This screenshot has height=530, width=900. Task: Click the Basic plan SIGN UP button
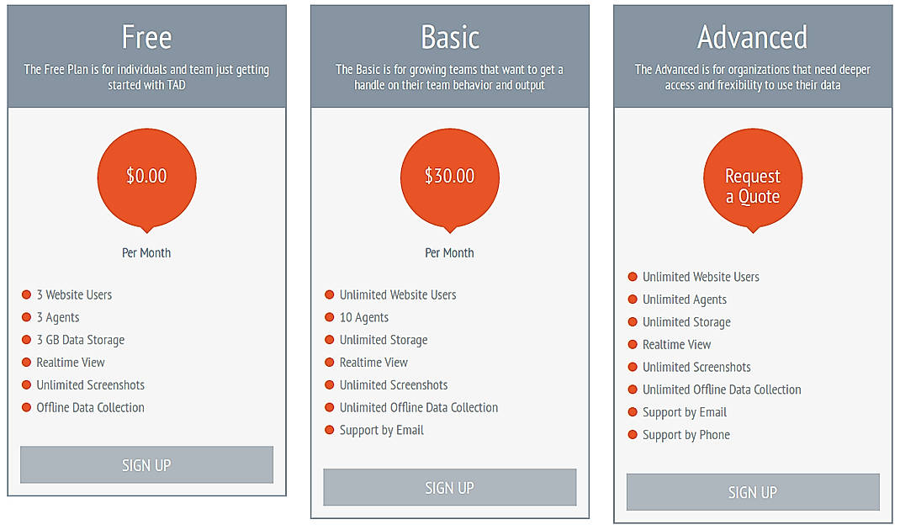click(x=449, y=487)
